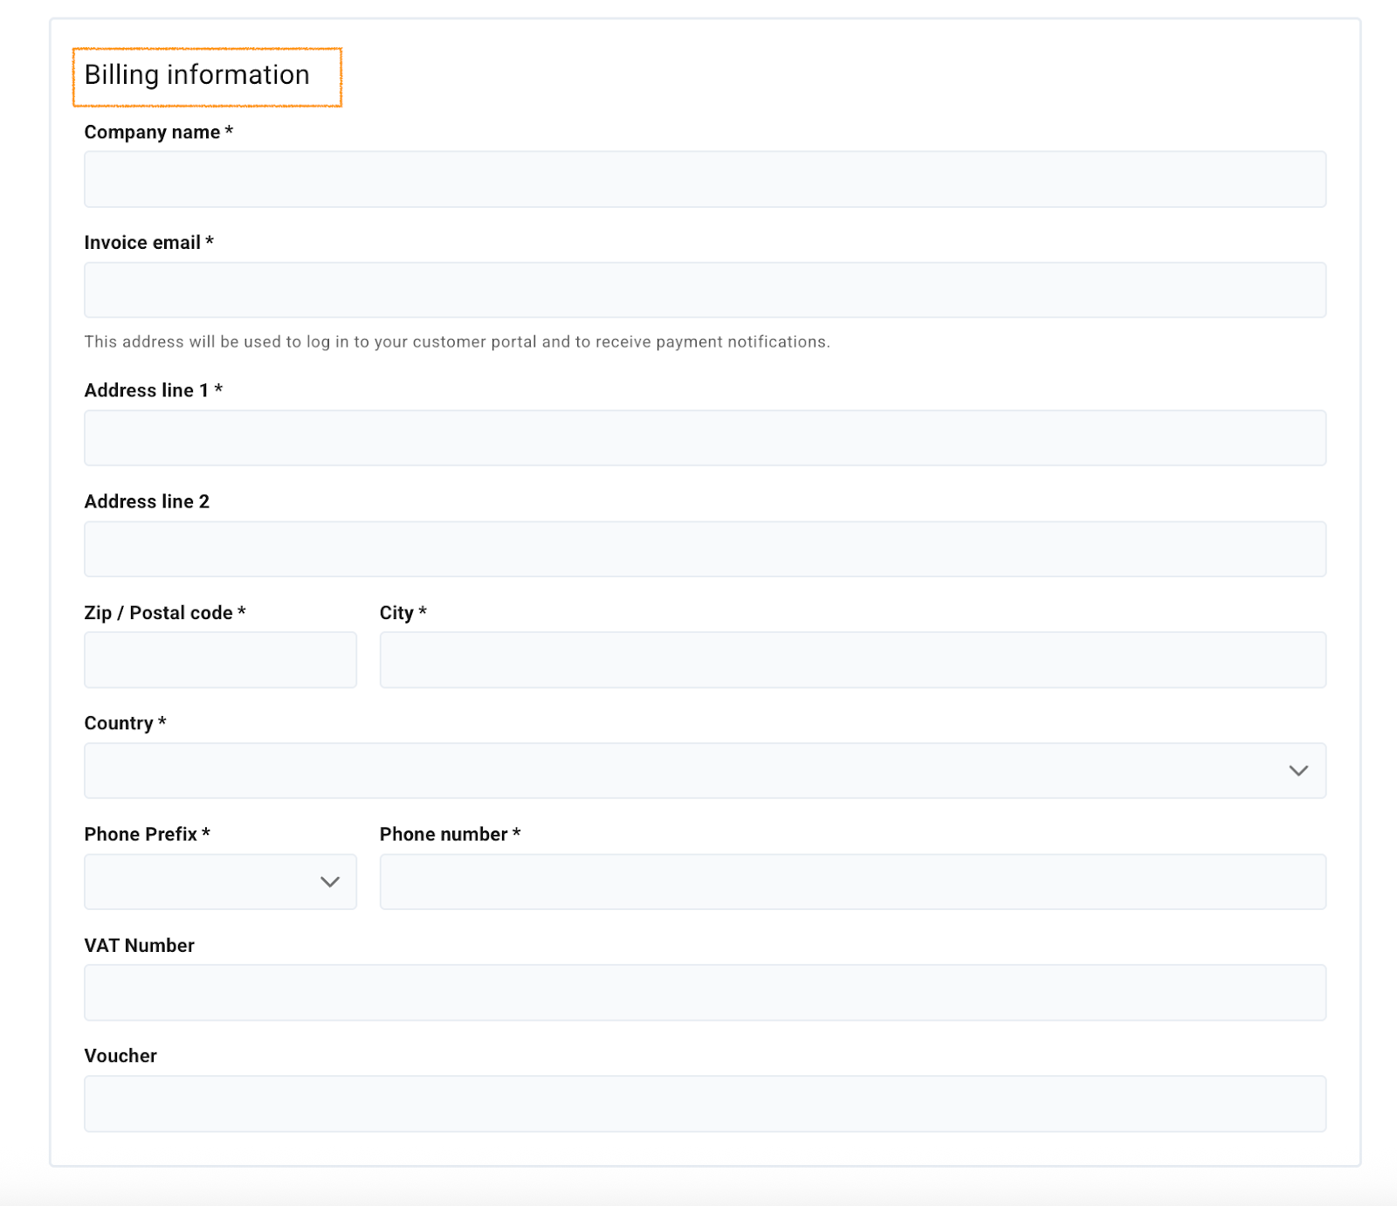
Task: Click the Zip / Postal code field
Action: coord(220,659)
